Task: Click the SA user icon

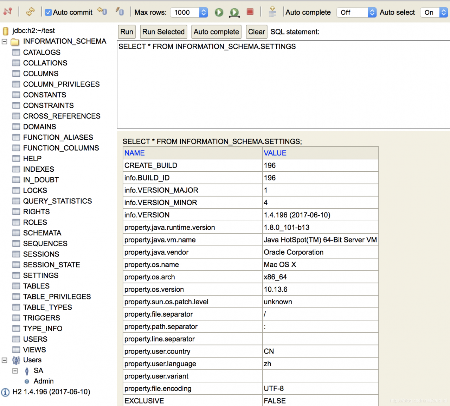Action: [27, 371]
